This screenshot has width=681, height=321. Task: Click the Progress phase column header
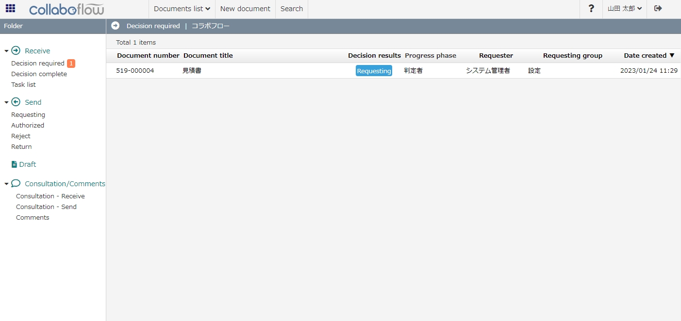coord(431,55)
